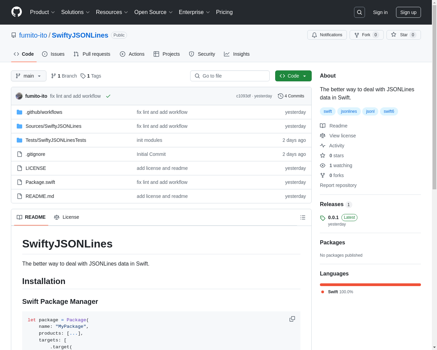Viewport: 437px width, 350px height.
Task: Switch to the License tab in README panel
Action: coord(67,217)
